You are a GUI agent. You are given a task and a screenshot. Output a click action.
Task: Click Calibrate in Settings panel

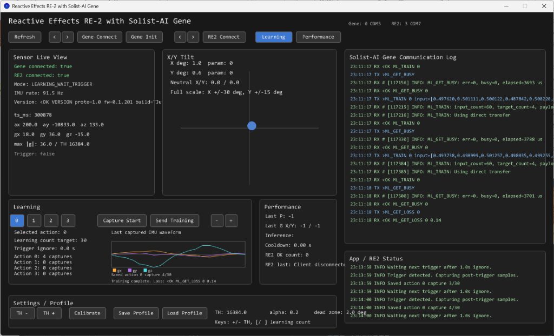87,313
